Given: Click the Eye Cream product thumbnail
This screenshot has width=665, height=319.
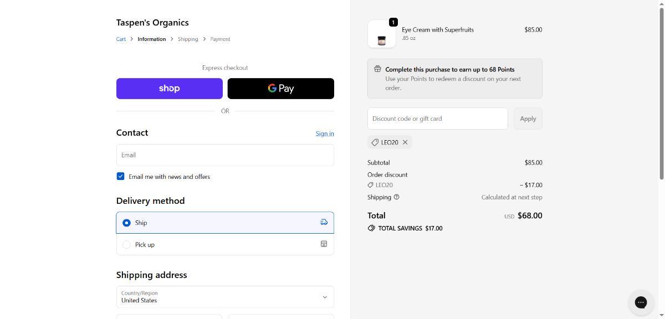Looking at the screenshot, I should 382,34.
